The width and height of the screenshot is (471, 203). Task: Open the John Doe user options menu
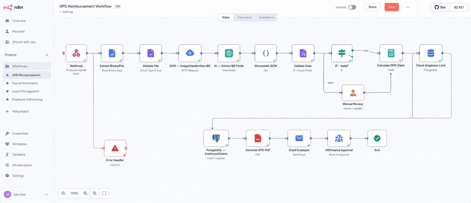click(46, 194)
